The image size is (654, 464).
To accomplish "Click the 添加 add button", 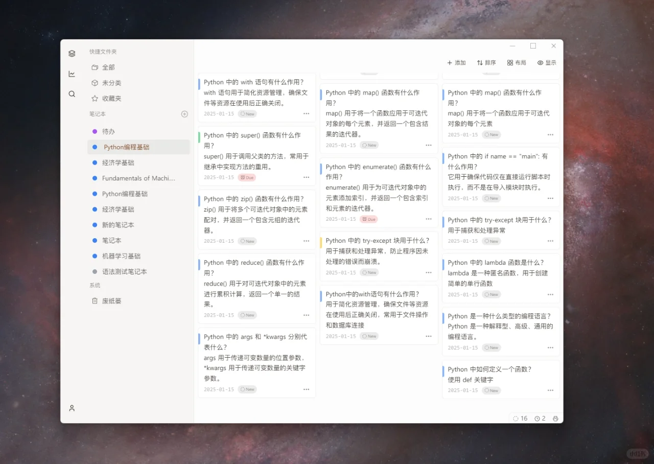I will click(x=456, y=62).
